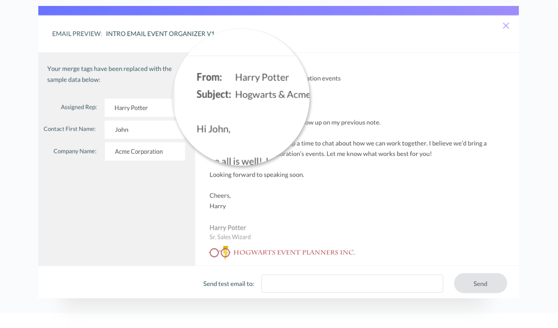Click the Send test email to label

coord(228,284)
